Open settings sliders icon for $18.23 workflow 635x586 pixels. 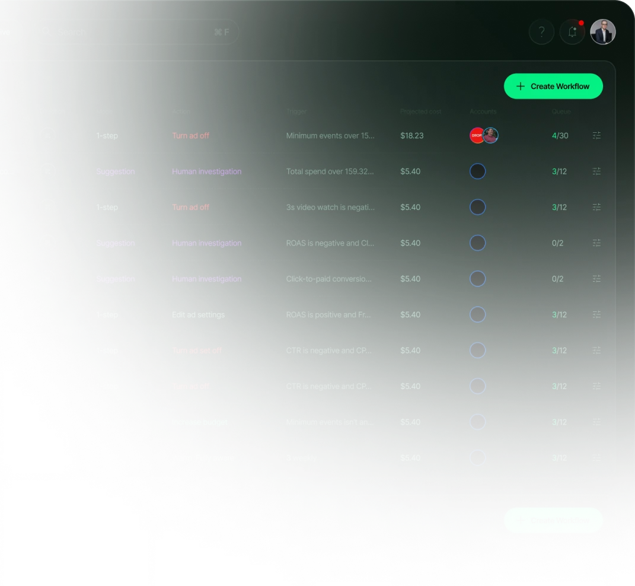pos(596,135)
